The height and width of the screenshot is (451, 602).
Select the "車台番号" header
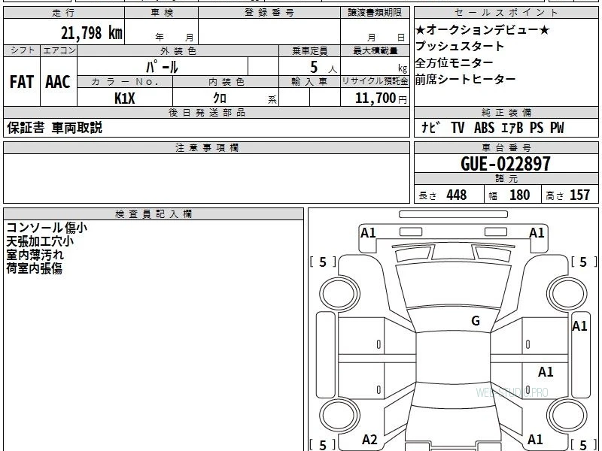point(506,147)
